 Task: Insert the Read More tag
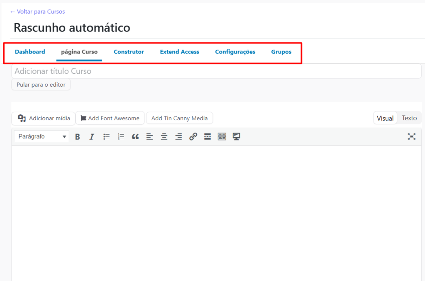[x=208, y=137]
